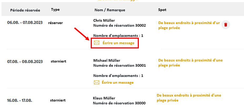Sort by Période réservée column header

(x=25, y=10)
